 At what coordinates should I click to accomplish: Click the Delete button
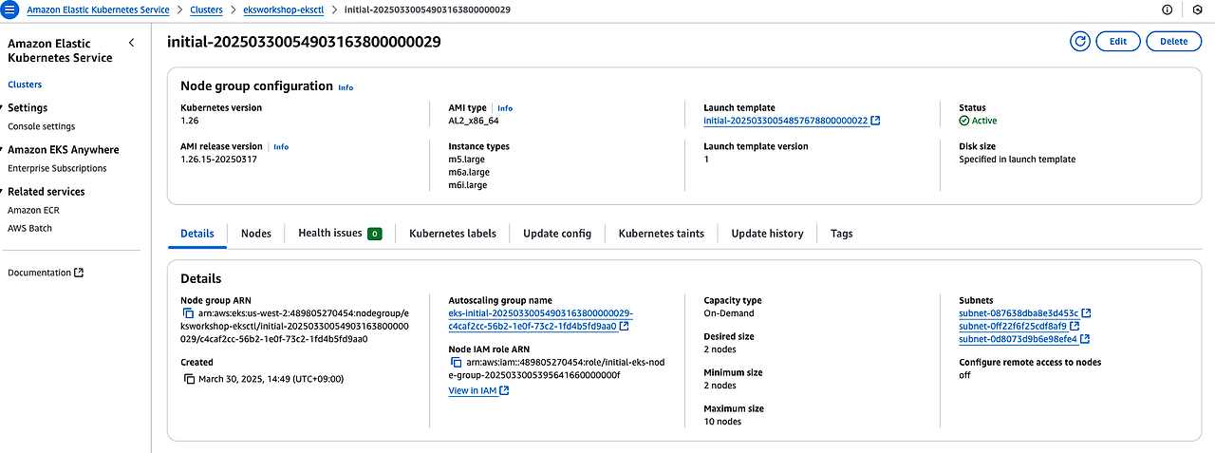(x=1174, y=41)
